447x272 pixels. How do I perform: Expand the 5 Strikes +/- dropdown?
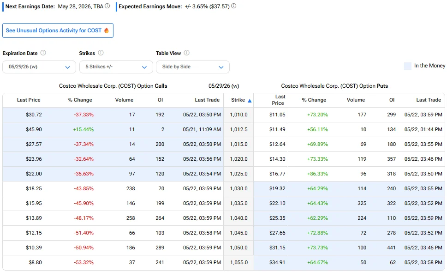click(x=116, y=67)
